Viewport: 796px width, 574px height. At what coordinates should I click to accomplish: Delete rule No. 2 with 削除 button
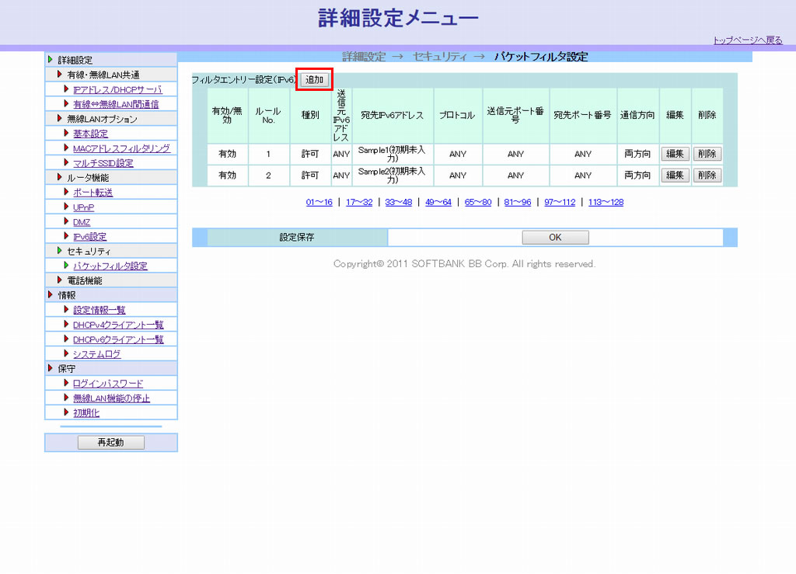click(x=707, y=176)
